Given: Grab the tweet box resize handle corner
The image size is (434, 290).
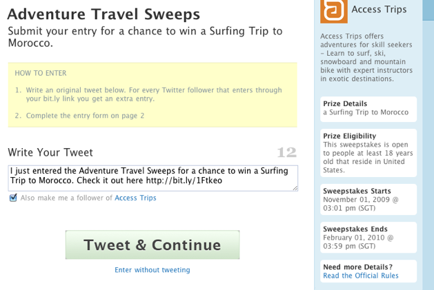Looking at the screenshot, I should (x=295, y=187).
